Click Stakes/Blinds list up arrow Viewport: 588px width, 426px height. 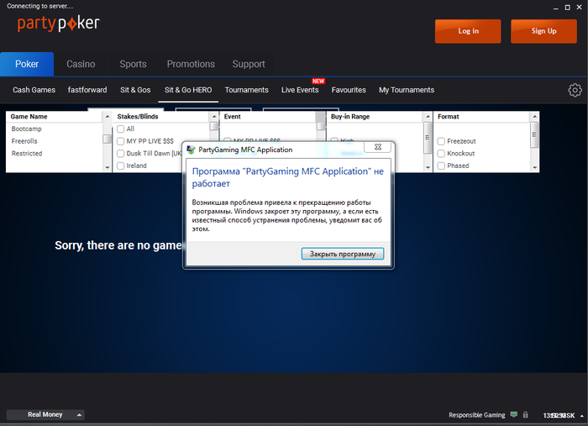214,117
